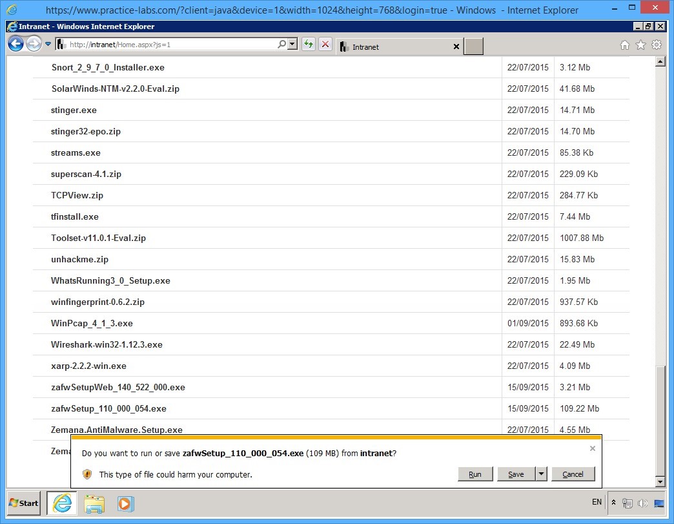Screen dimensions: 674x524
Task: Click Run in the download prompt
Action: [475, 474]
